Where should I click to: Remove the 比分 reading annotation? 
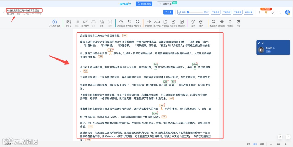[x=157, y=112]
